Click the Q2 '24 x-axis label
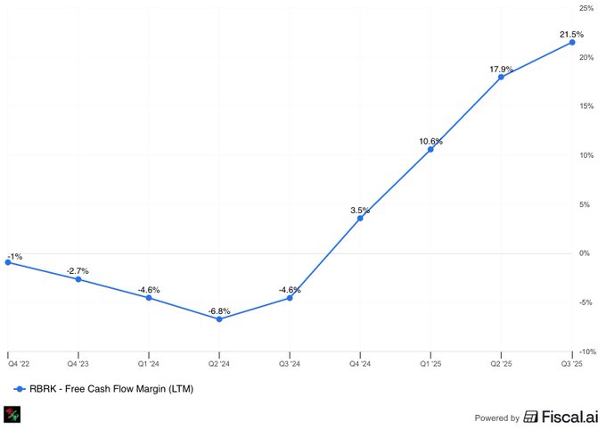 pos(219,363)
